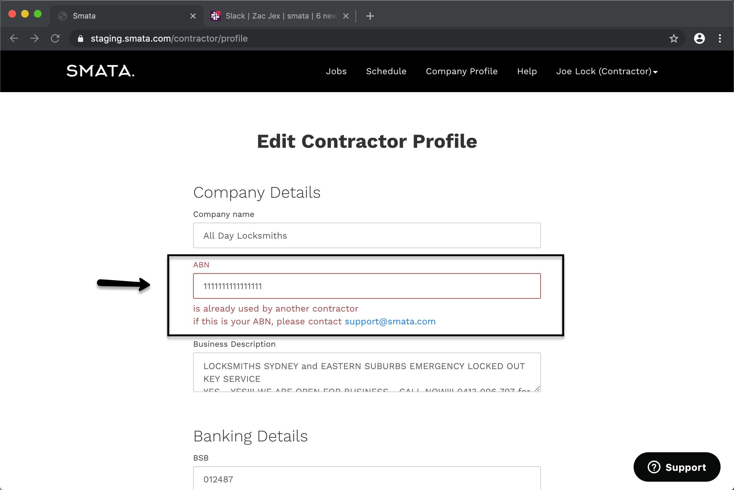The height and width of the screenshot is (490, 734).
Task: Reload the current page
Action: tap(55, 39)
